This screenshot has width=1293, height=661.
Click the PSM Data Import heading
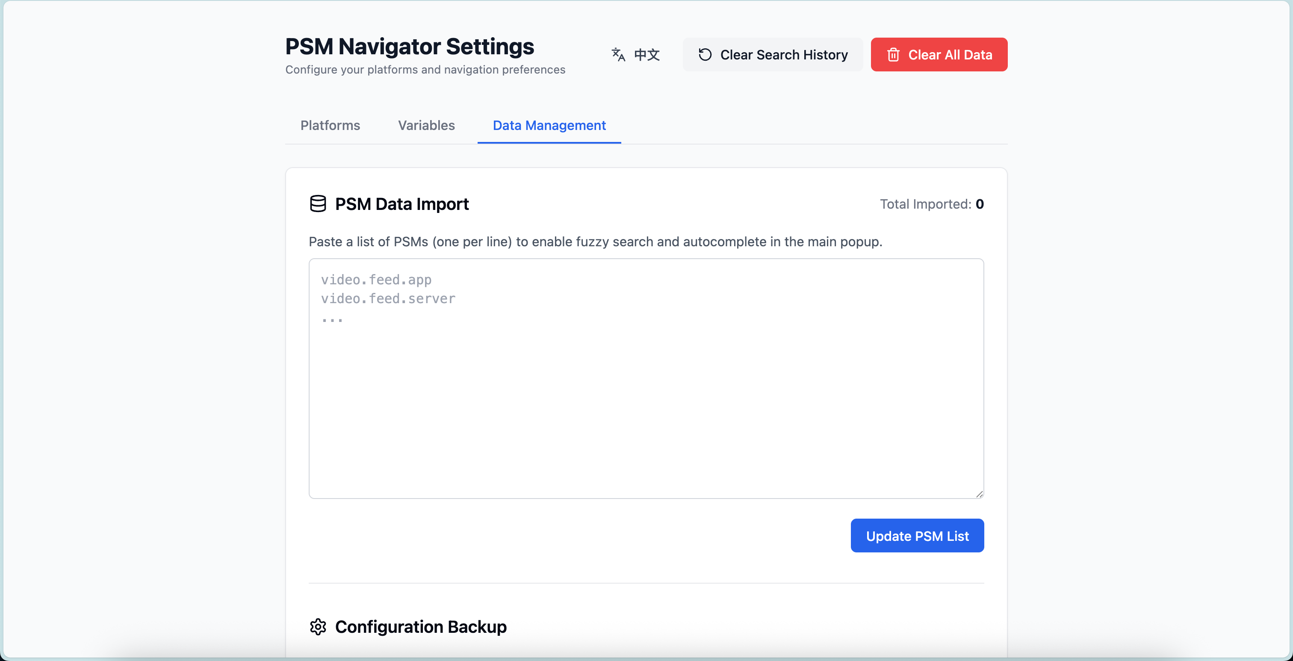(x=401, y=204)
